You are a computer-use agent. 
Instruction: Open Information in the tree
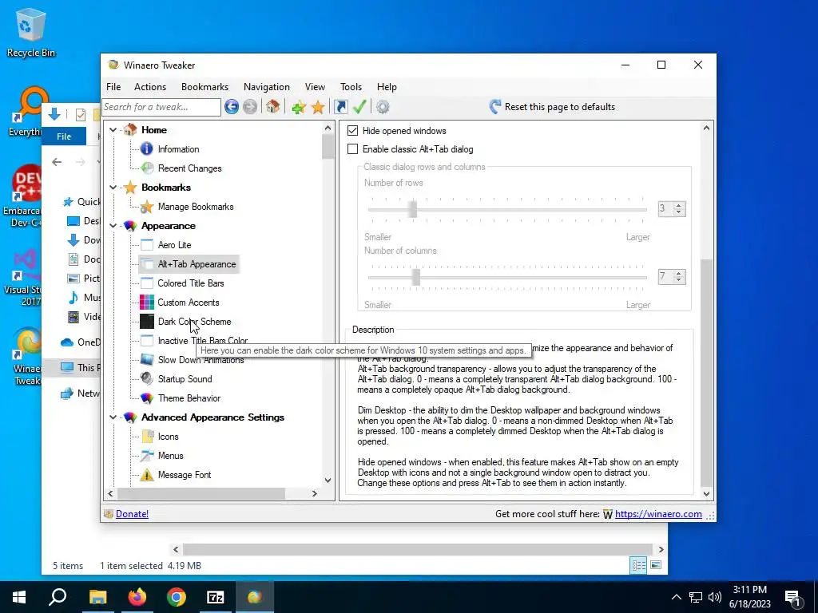178,149
